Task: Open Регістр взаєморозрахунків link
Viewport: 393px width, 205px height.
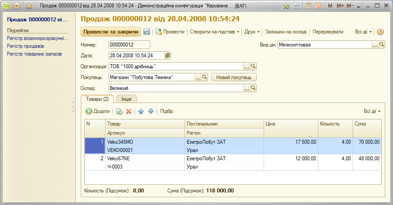Action: (38, 38)
